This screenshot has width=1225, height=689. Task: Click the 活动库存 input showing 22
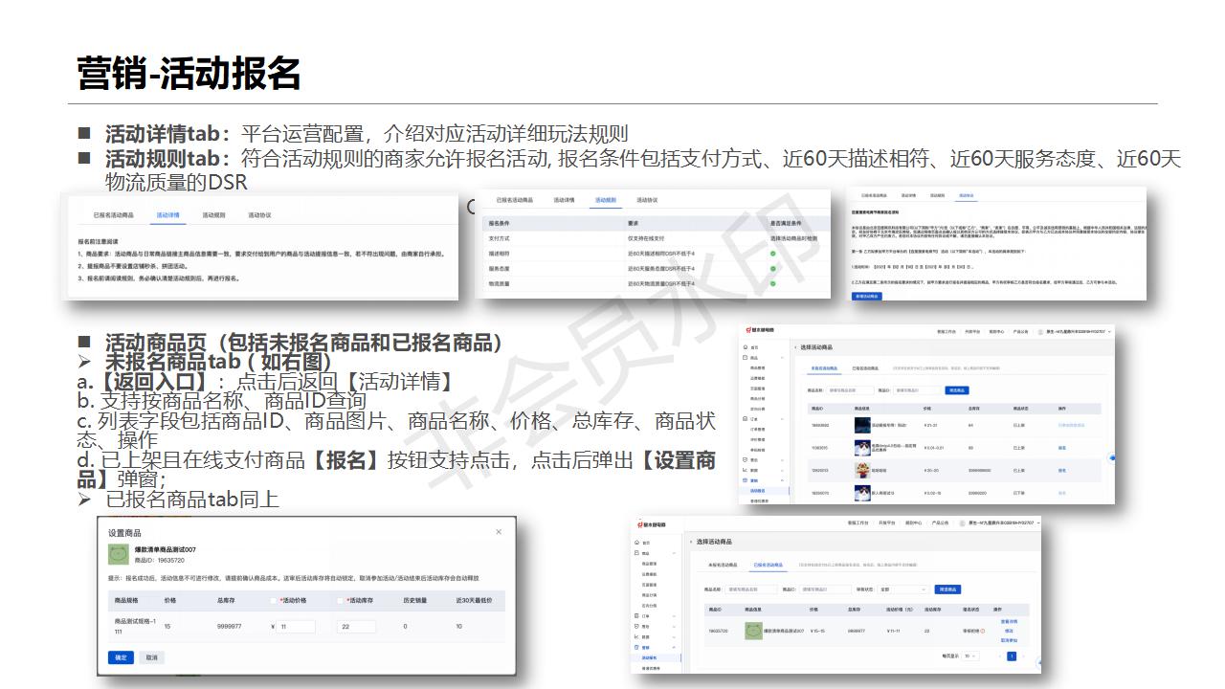point(356,627)
